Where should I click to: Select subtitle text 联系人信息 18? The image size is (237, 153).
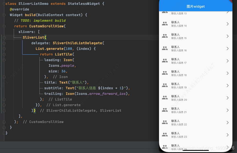(x=179, y=75)
